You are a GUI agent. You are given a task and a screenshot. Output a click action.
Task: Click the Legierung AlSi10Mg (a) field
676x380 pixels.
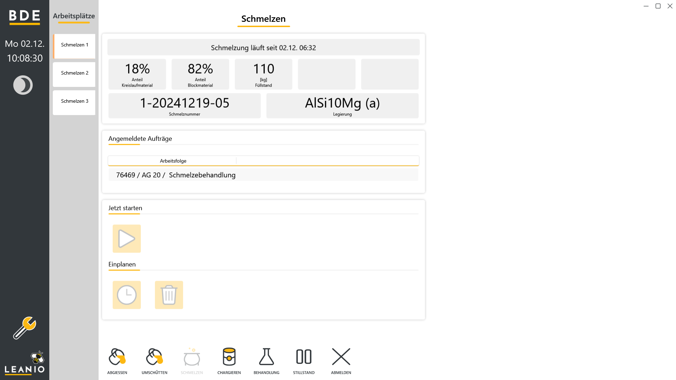pyautogui.click(x=343, y=106)
